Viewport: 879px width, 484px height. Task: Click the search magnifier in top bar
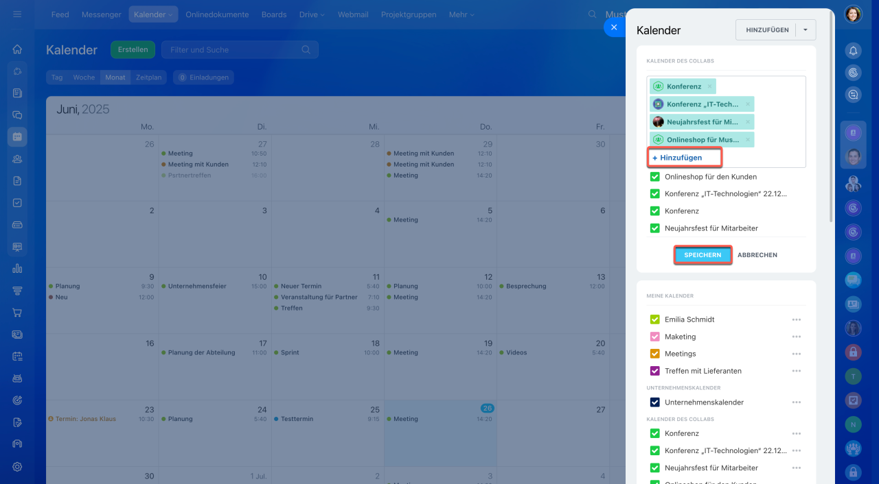592,14
